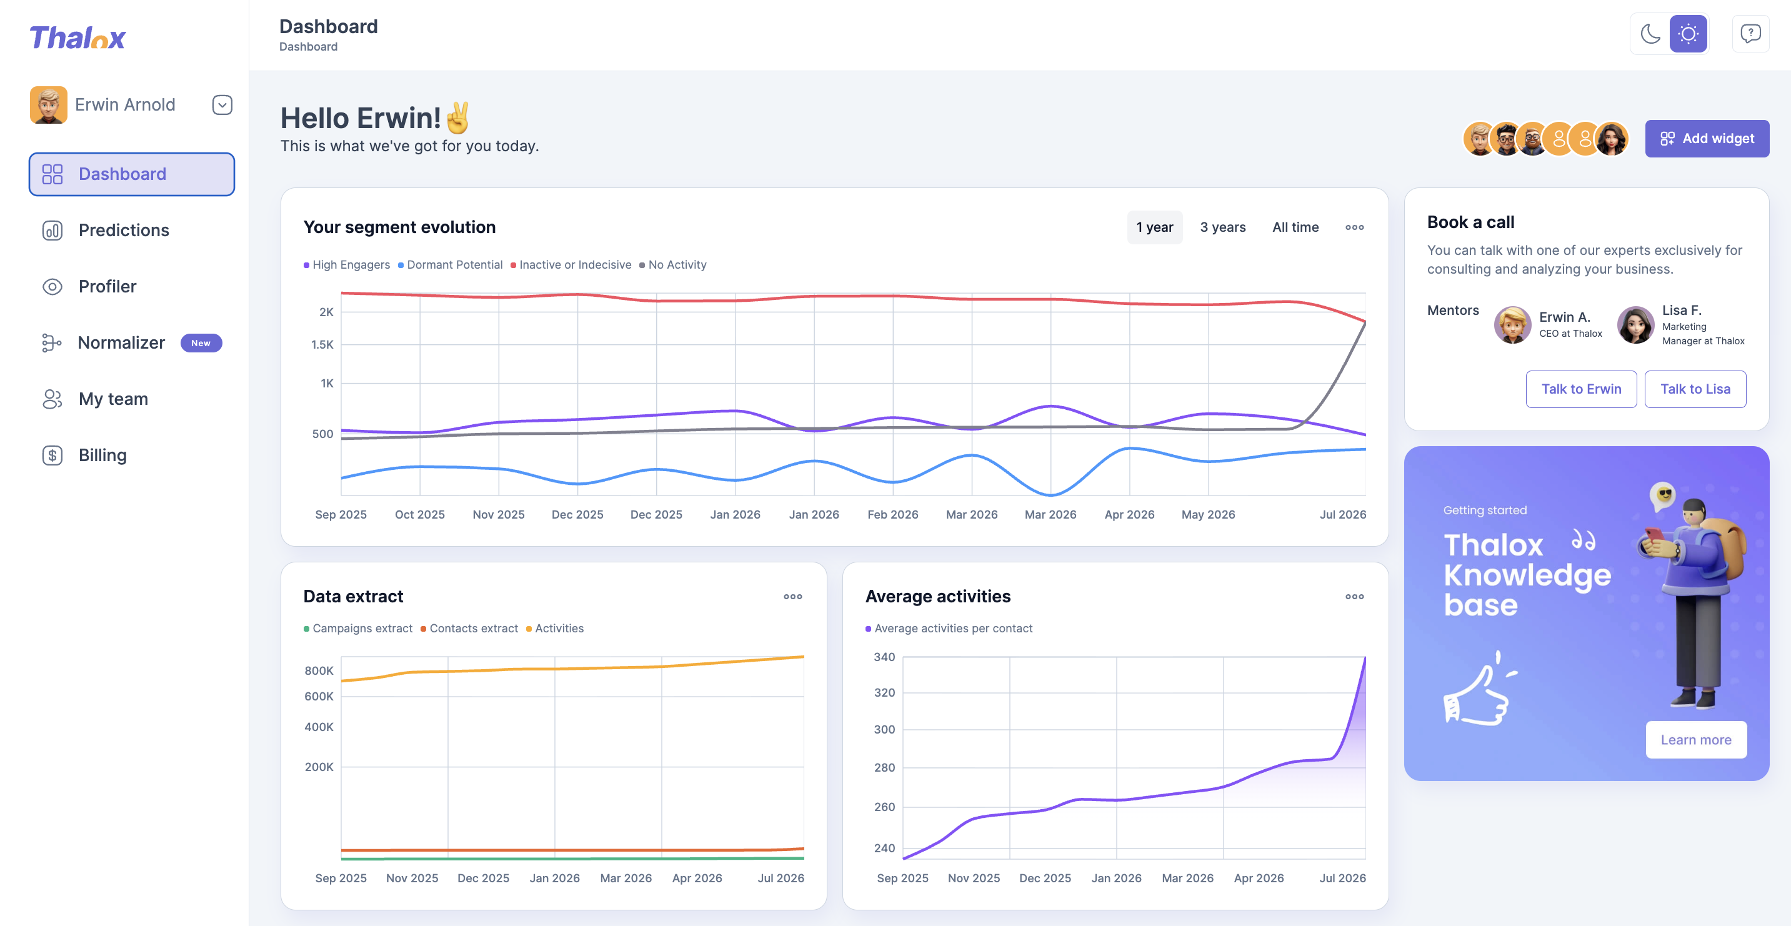The image size is (1791, 926).
Task: Toggle Average activities per contact legend
Action: [x=949, y=629]
